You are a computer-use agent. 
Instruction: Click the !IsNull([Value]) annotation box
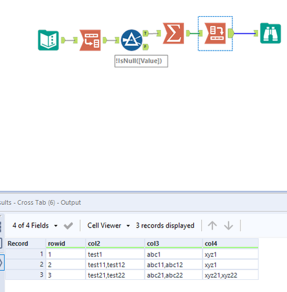tap(141, 61)
